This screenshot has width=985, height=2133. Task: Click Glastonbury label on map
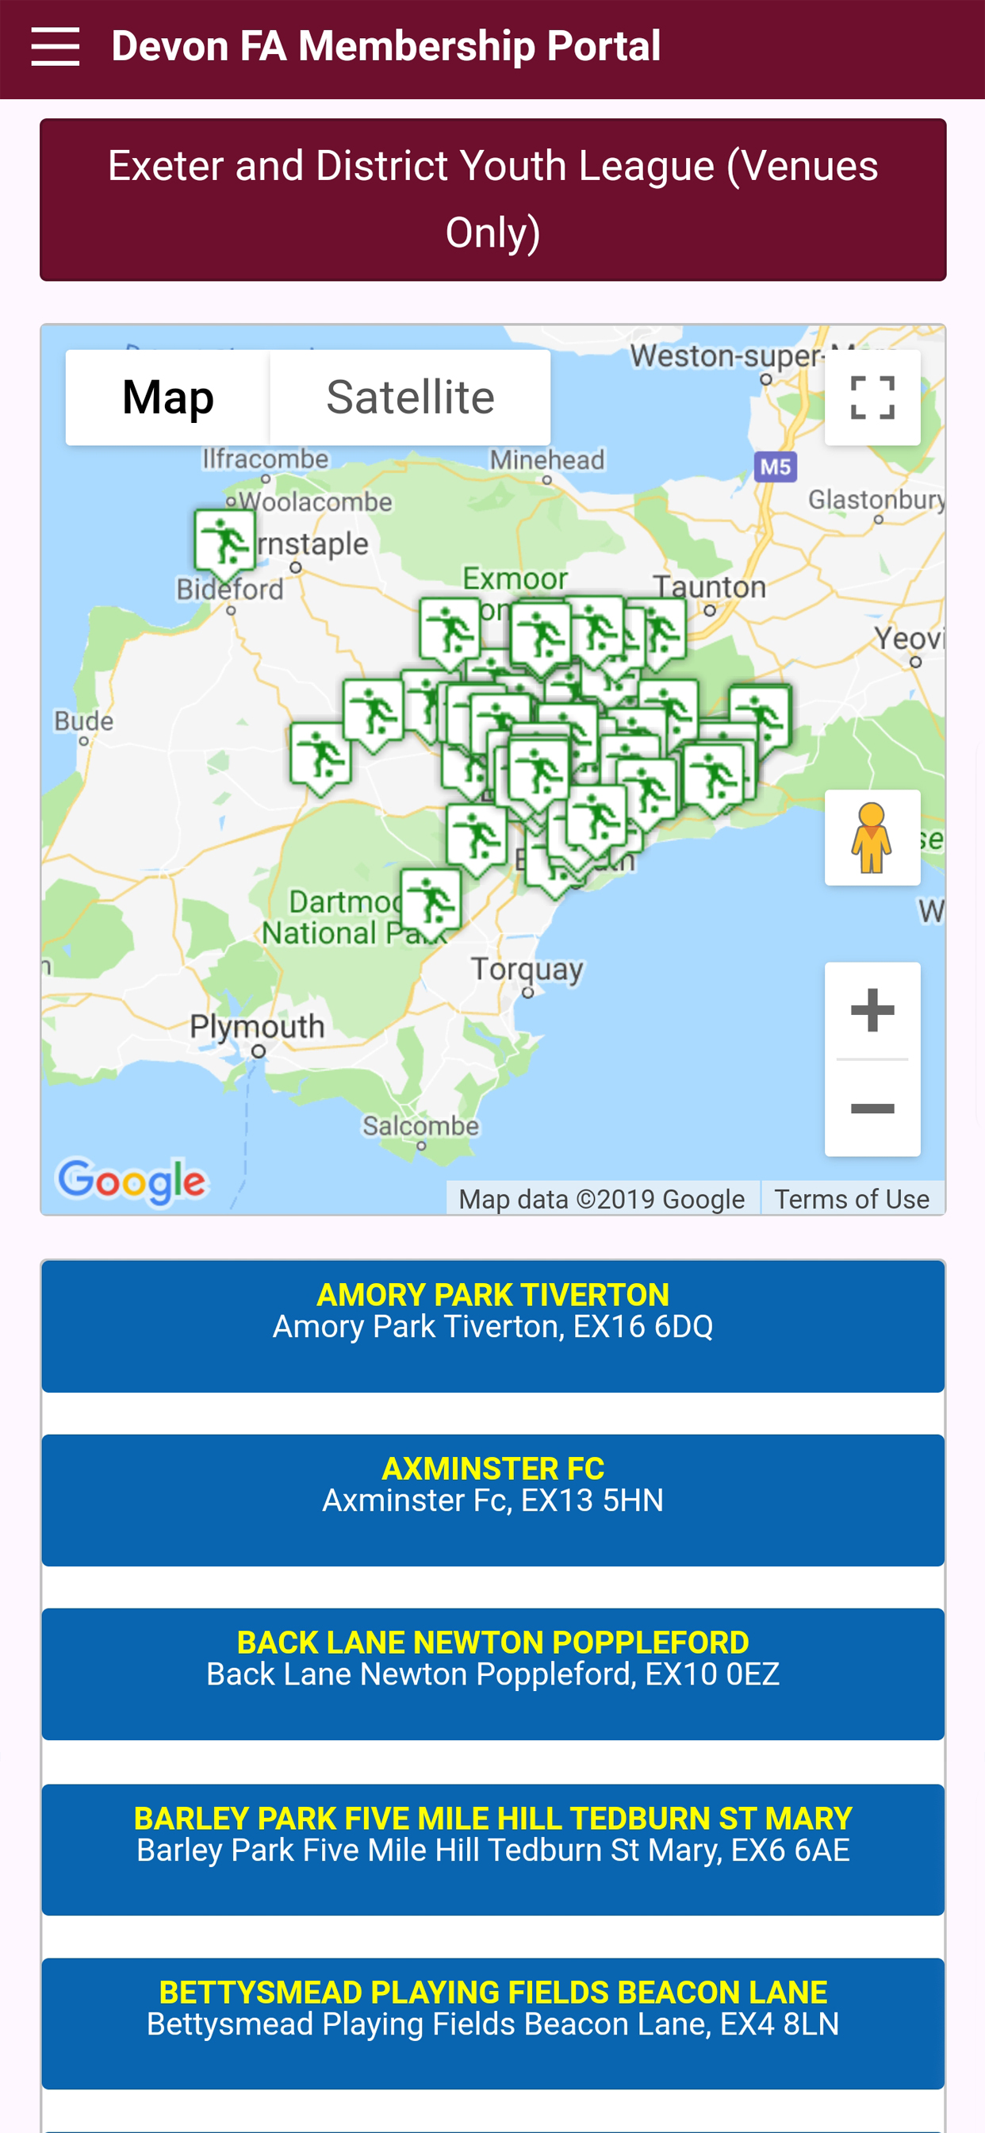tap(876, 499)
